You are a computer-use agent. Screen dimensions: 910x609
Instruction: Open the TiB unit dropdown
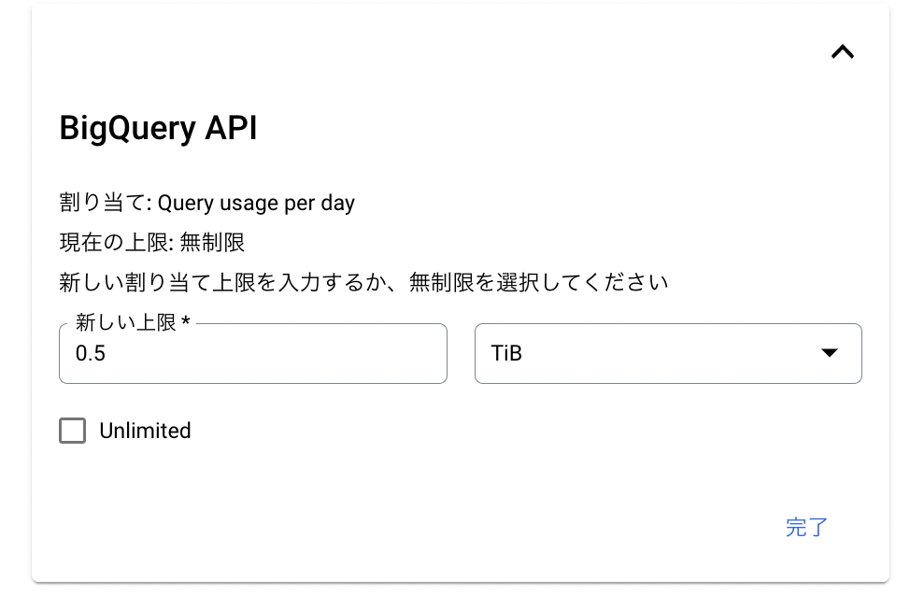click(668, 353)
